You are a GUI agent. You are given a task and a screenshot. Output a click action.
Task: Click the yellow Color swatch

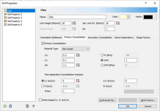(x=123, y=17)
